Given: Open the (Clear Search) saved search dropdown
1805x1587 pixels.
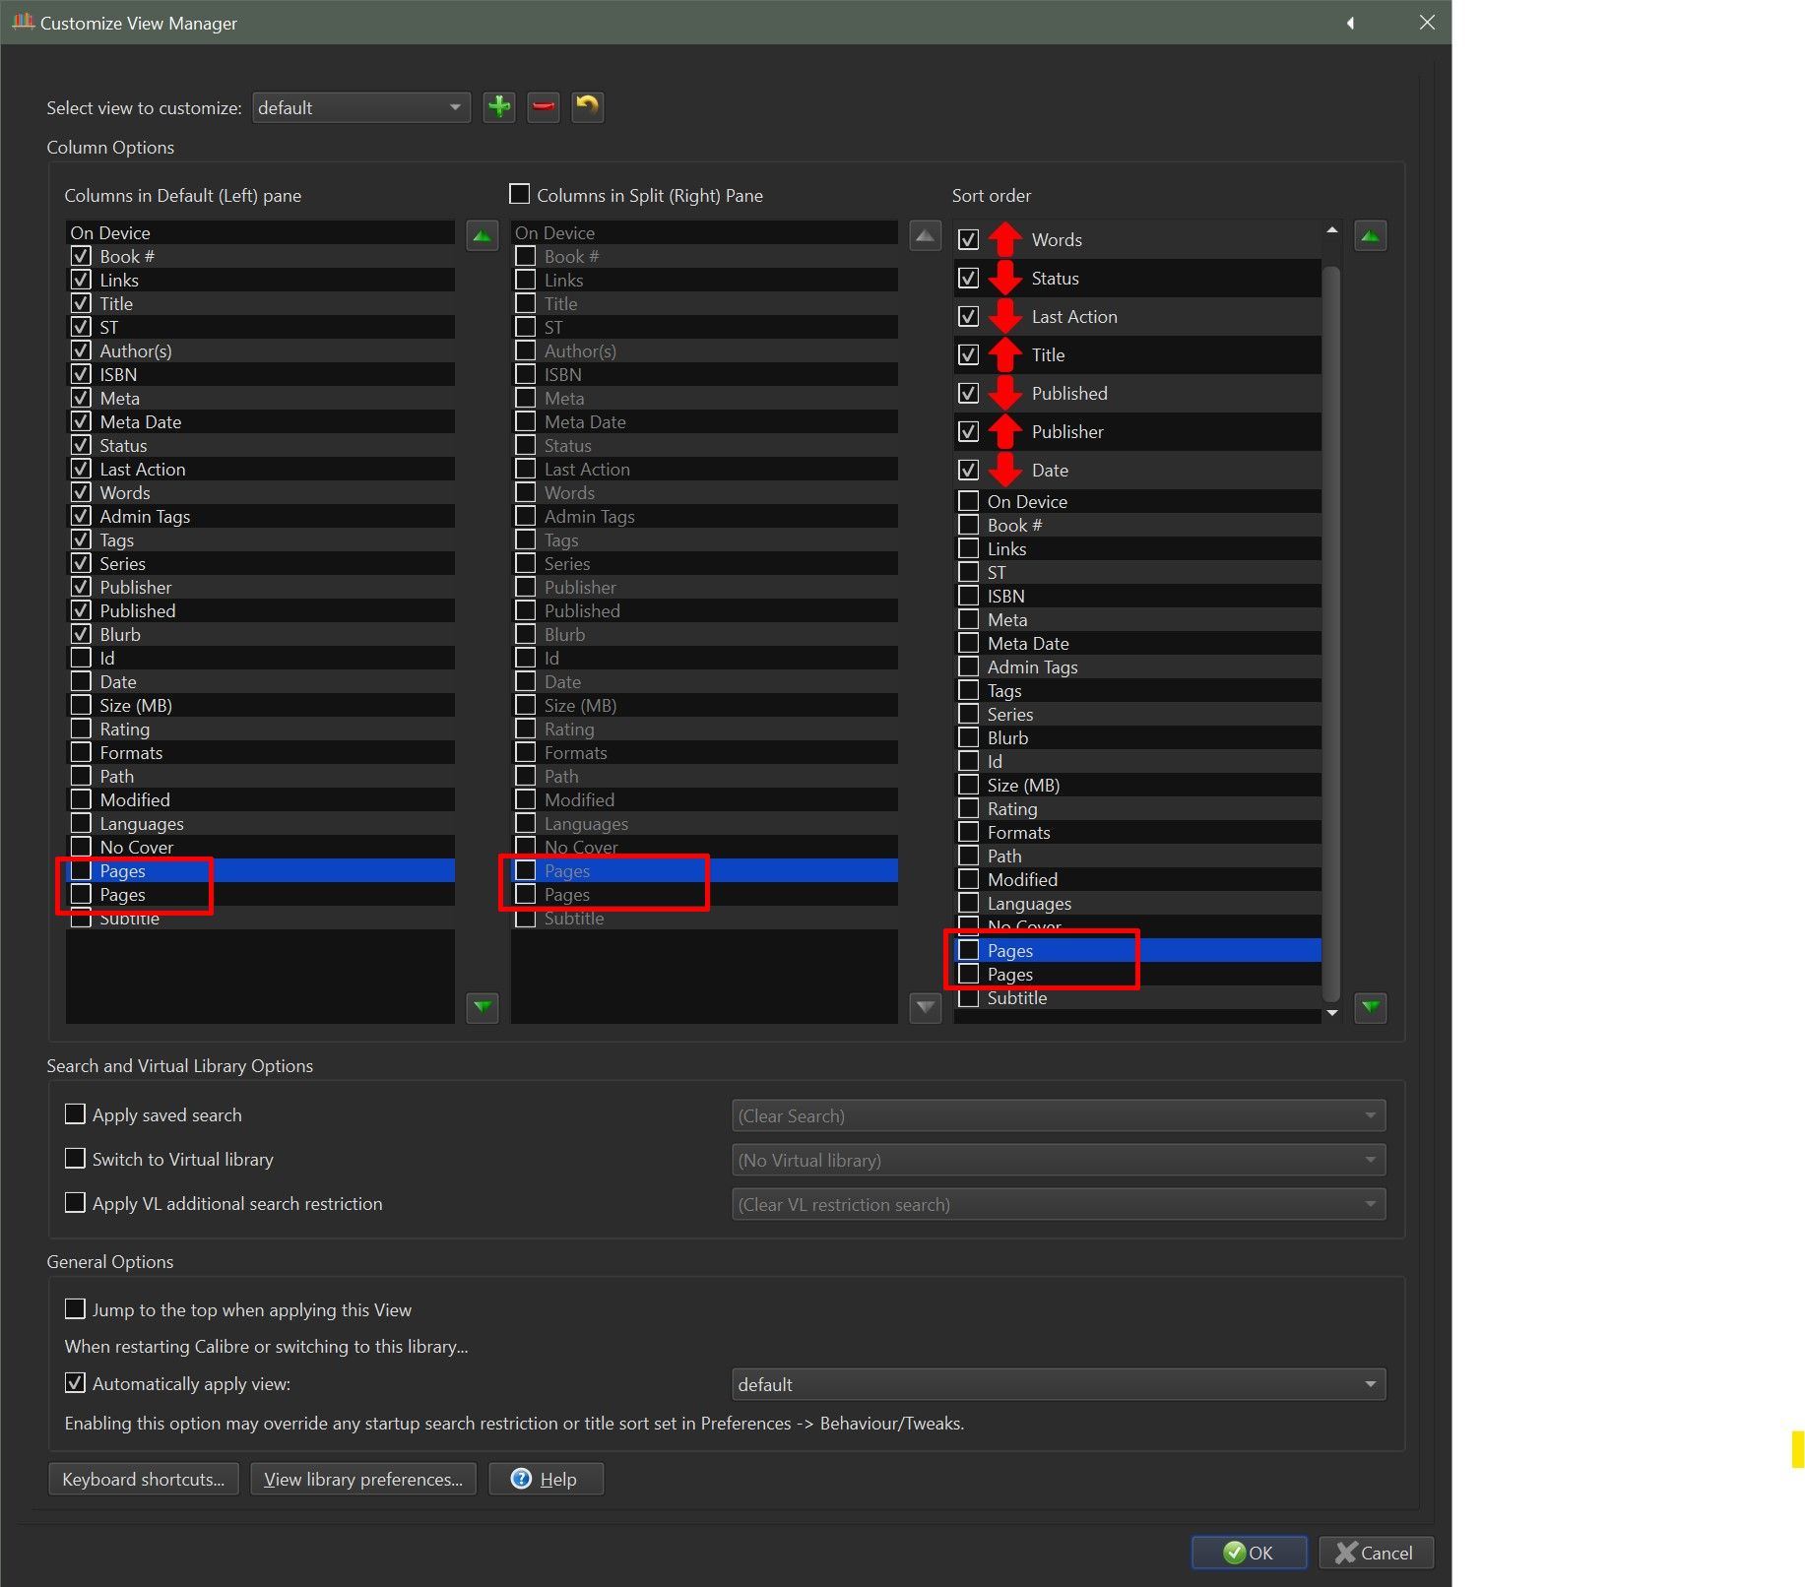Looking at the screenshot, I should pyautogui.click(x=1059, y=1115).
